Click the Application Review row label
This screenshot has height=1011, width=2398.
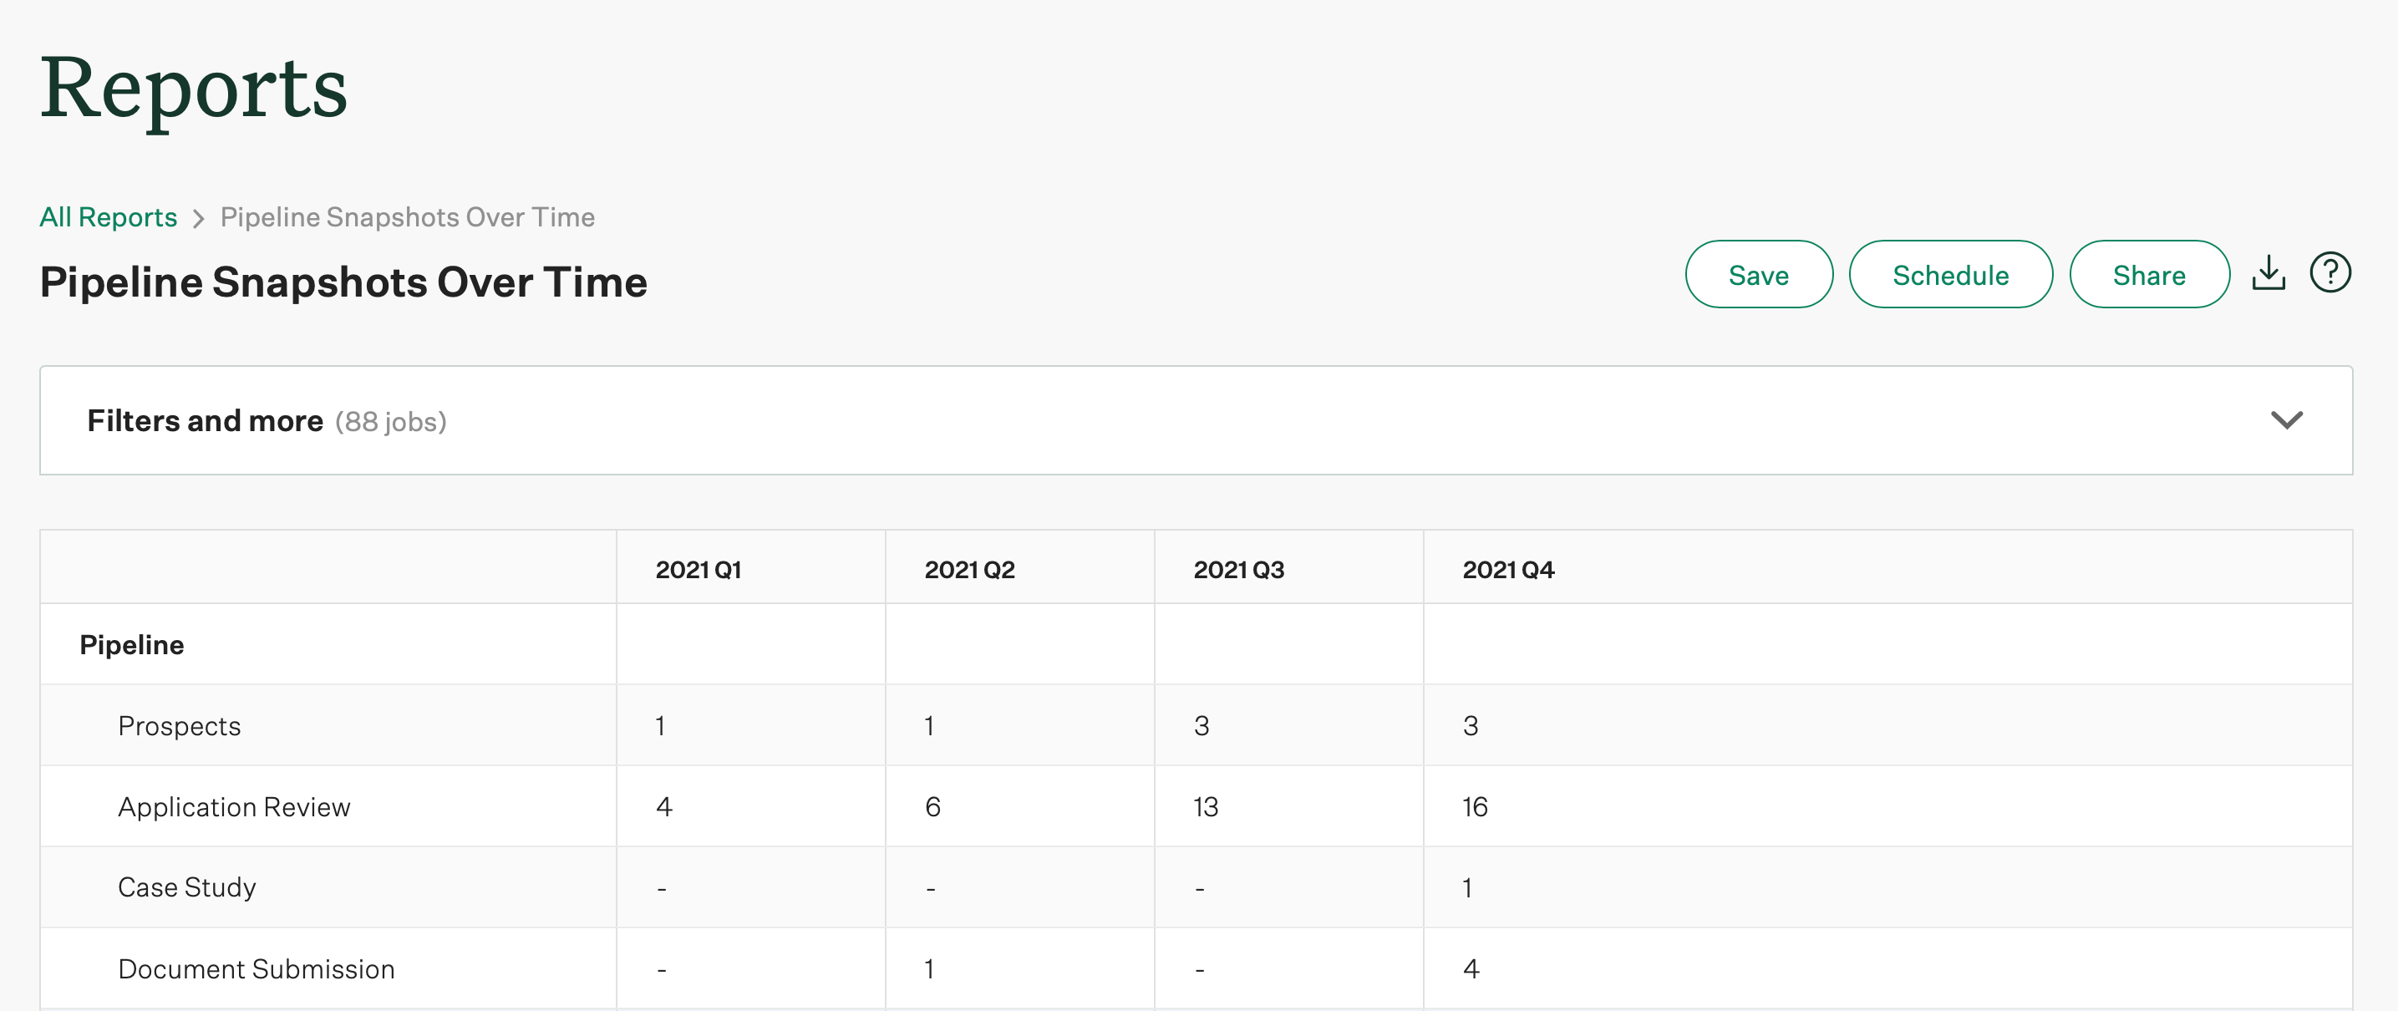coord(234,806)
